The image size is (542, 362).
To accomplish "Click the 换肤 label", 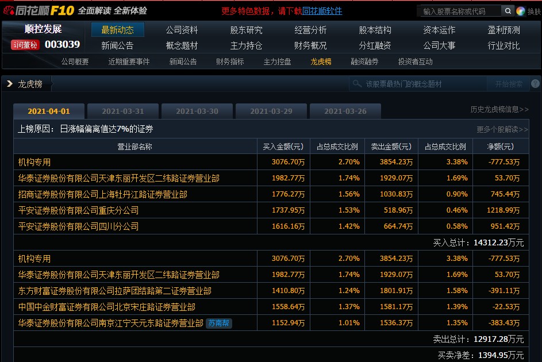I will (534, 11).
